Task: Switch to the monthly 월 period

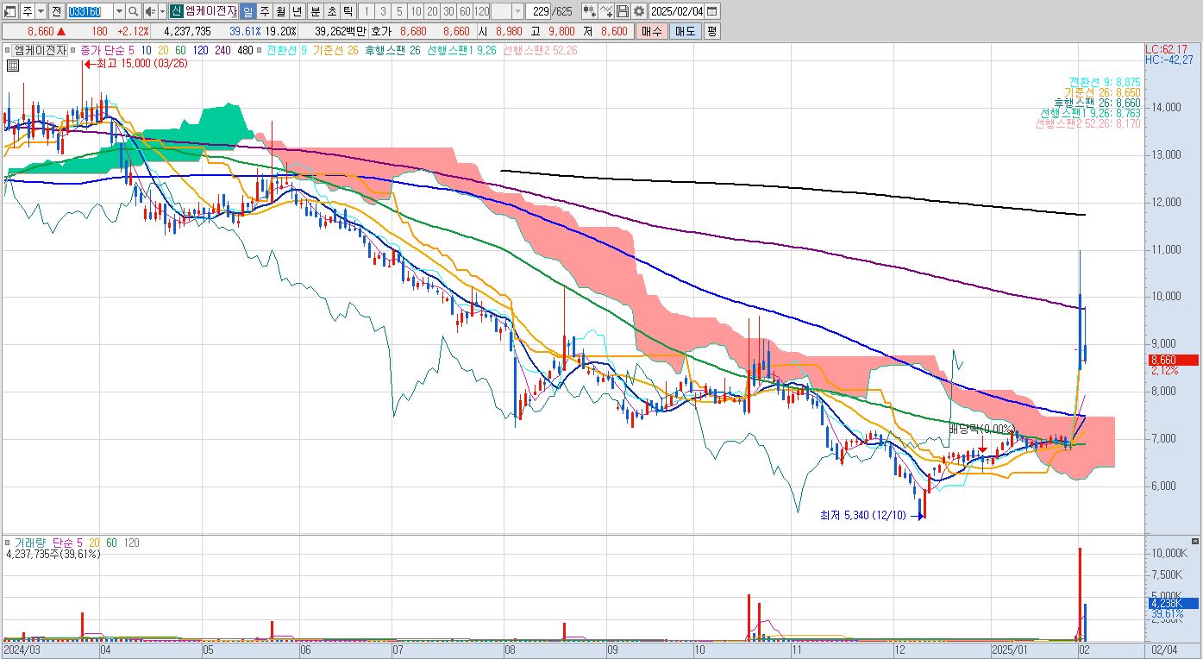Action: (x=281, y=11)
